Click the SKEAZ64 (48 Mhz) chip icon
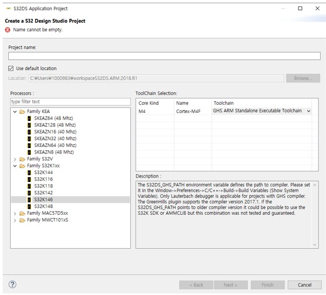The height and width of the screenshot is (295, 326). coord(30,118)
